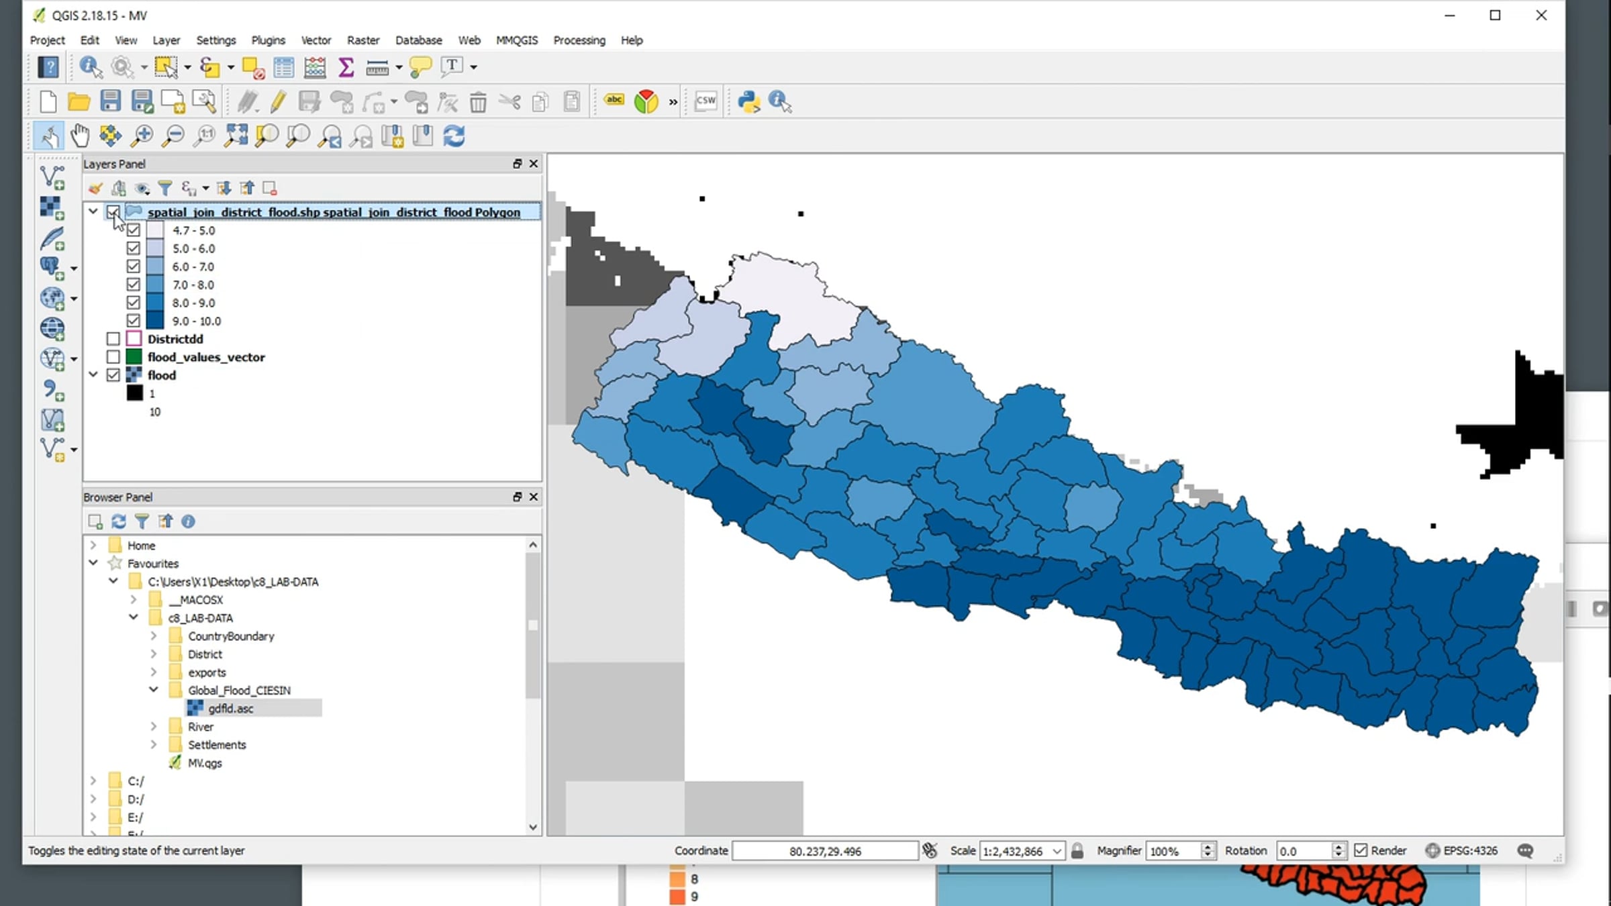Click the Identify Features tool
1611x906 pixels.
click(90, 66)
